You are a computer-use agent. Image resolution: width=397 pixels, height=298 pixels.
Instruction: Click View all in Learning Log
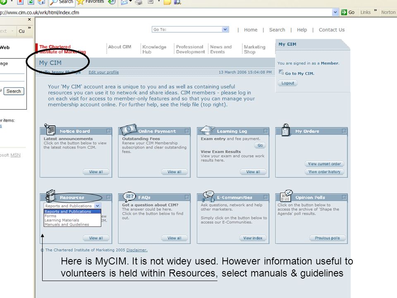[253, 172]
